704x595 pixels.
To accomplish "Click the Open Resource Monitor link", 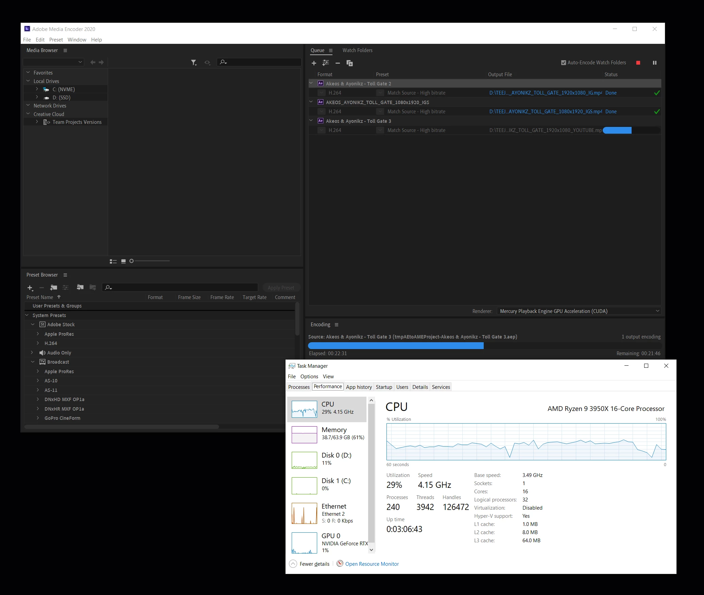I will click(372, 564).
